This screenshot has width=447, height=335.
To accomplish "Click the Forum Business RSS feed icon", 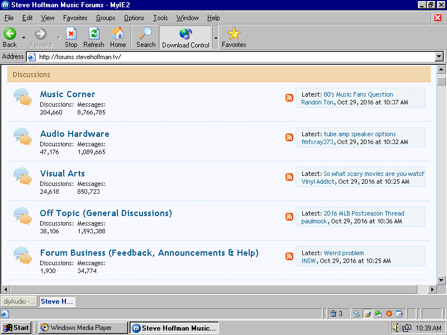I will click(x=289, y=256).
